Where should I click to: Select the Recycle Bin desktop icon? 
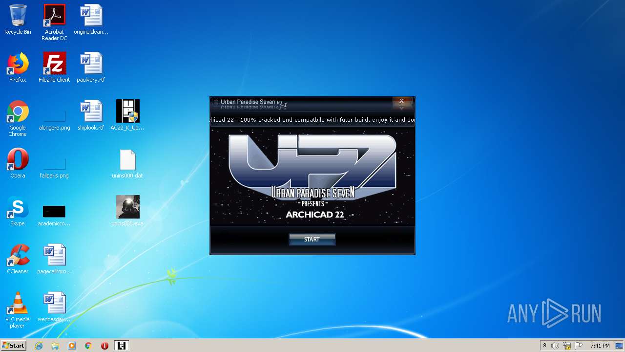pos(18,20)
